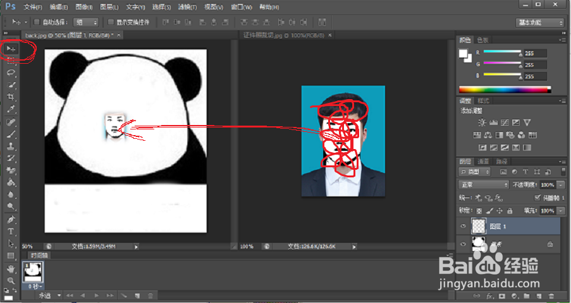Select the History Brush tool
The image size is (571, 303).
(x=11, y=158)
